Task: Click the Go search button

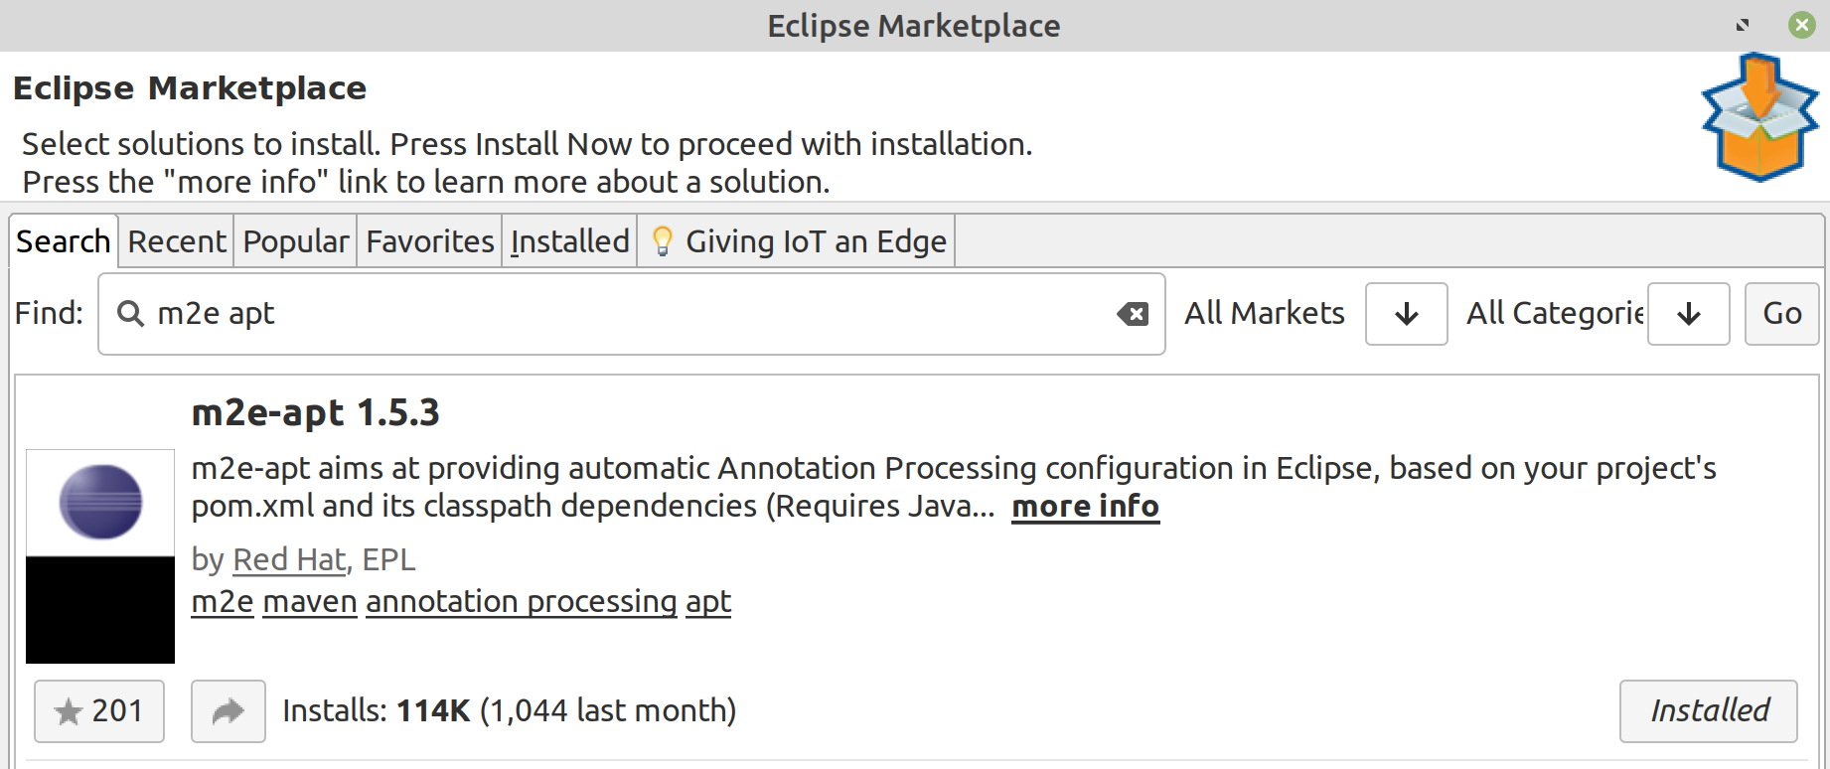Action: (1782, 314)
